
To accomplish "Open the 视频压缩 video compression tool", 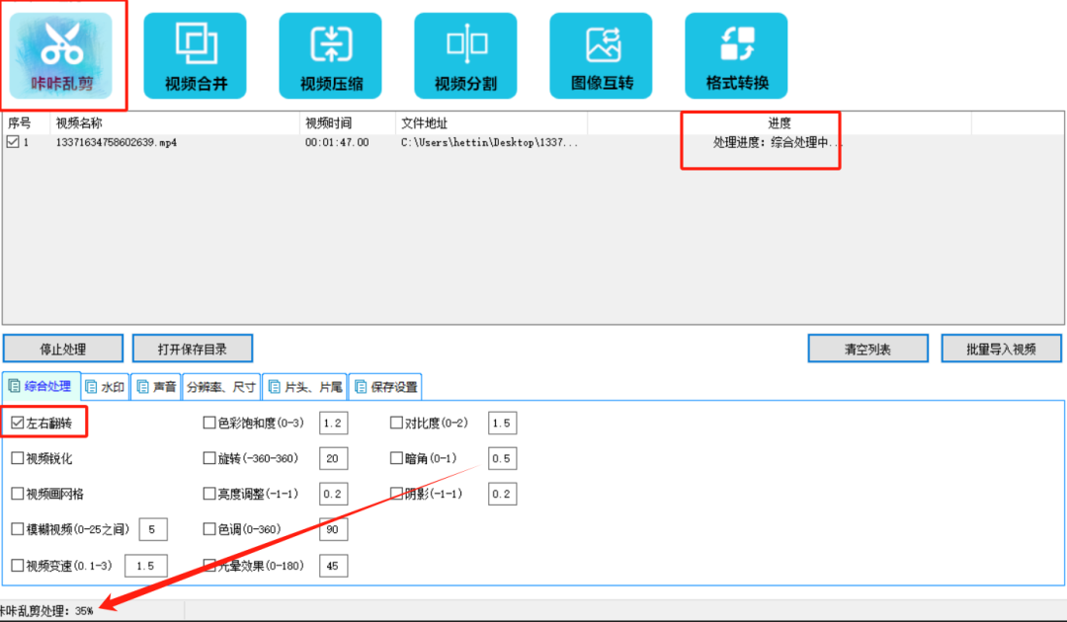I will (x=331, y=54).
